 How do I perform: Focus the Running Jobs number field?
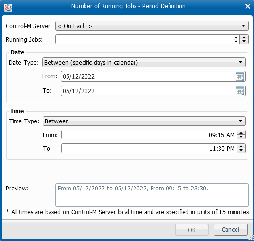[148, 39]
